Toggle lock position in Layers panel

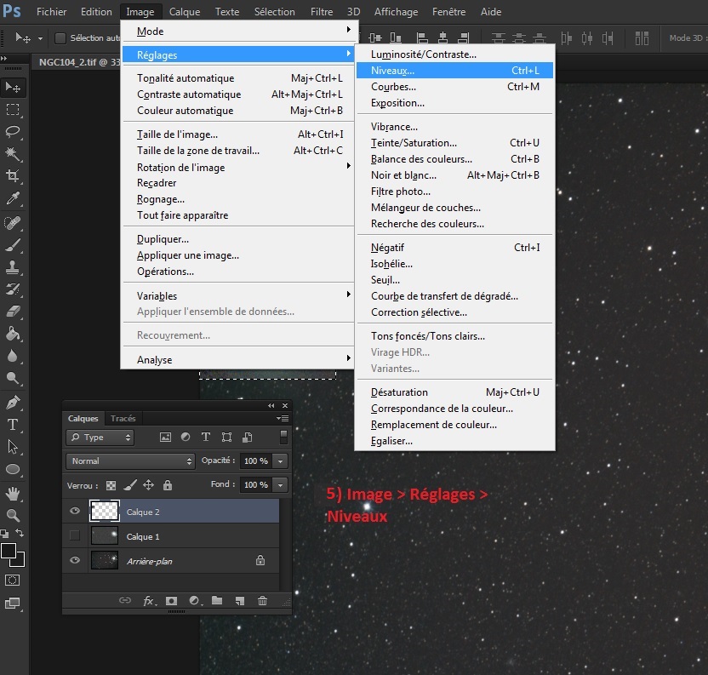coord(149,485)
